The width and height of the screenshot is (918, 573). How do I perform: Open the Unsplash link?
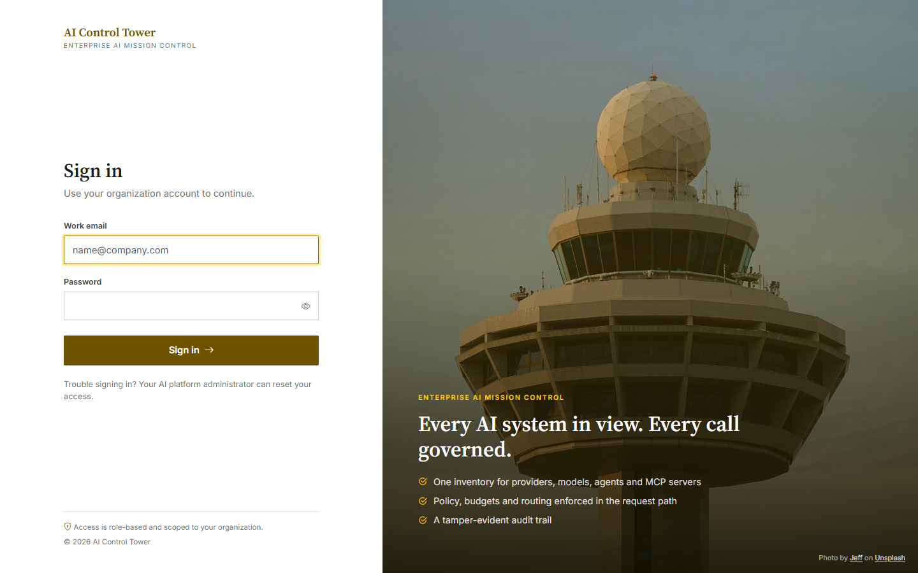(x=889, y=558)
